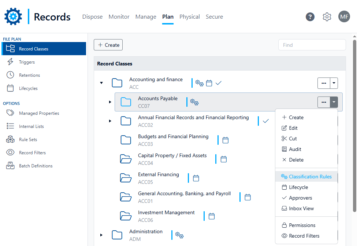Viewport: 357px width, 246px height.
Task: Click the vertical scrollbar on the right
Action: (354, 124)
